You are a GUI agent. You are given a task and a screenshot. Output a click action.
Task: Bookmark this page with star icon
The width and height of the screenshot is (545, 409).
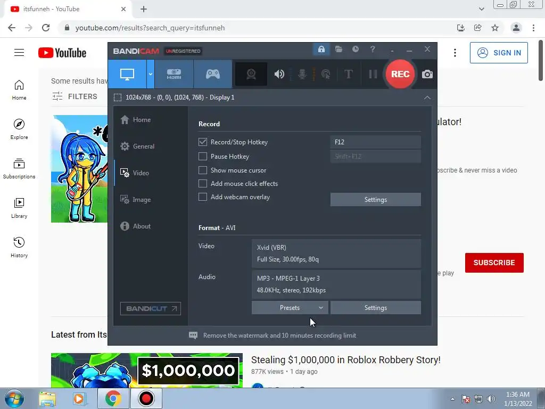pos(495,28)
